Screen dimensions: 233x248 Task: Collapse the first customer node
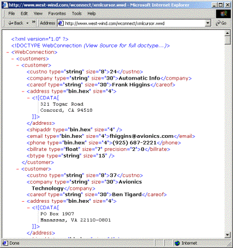point(17,65)
